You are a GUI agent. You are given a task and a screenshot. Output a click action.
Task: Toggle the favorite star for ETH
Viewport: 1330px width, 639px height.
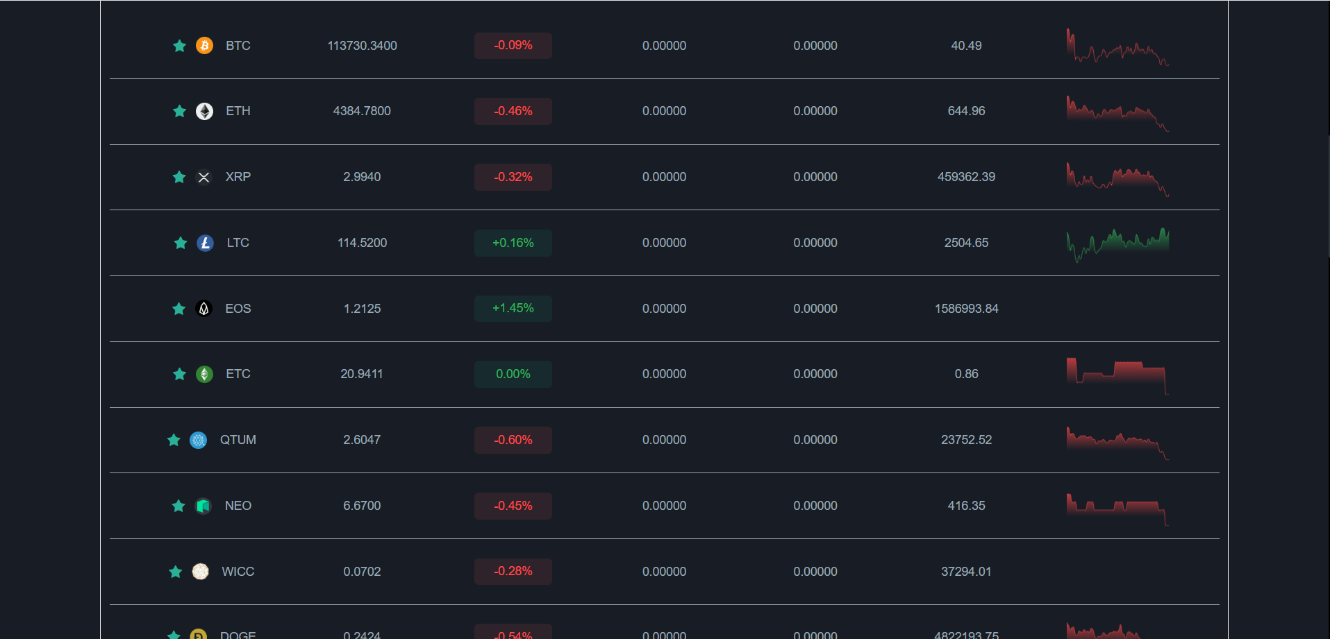[179, 111]
